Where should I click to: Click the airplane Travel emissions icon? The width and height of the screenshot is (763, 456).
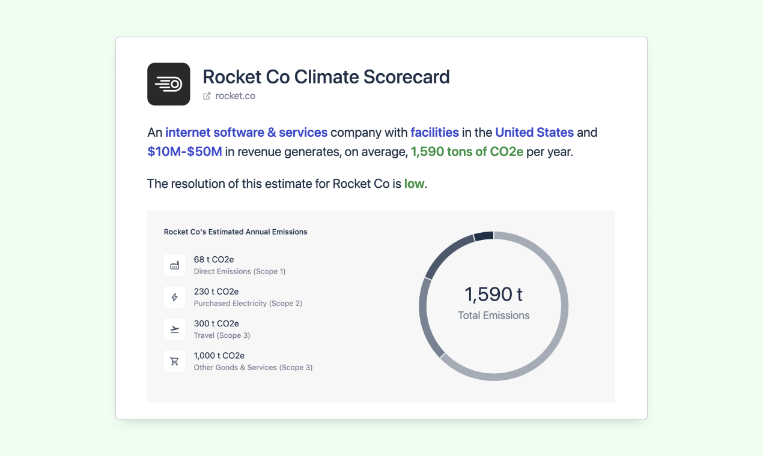pyautogui.click(x=175, y=329)
